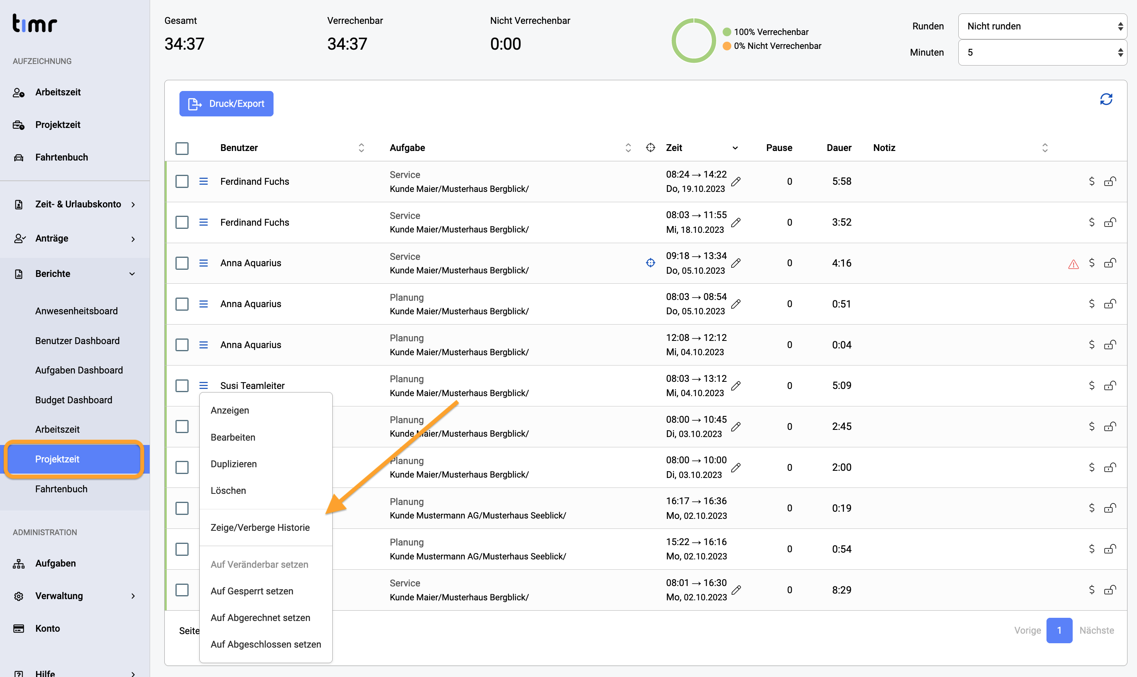Check the Ferdinand Fuchs 19.10.2023 row

(x=182, y=182)
